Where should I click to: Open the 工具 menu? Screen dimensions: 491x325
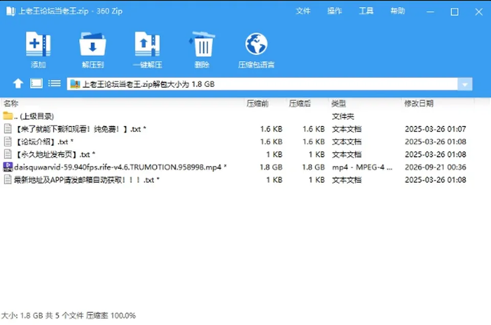point(366,11)
